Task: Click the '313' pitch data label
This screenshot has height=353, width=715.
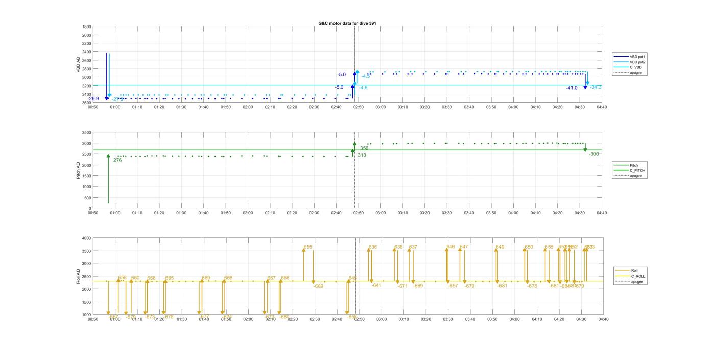Action: (x=362, y=155)
